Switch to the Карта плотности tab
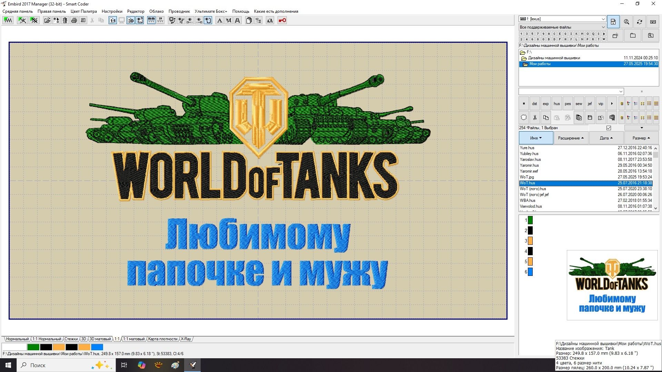The height and width of the screenshot is (372, 662). pyautogui.click(x=163, y=339)
